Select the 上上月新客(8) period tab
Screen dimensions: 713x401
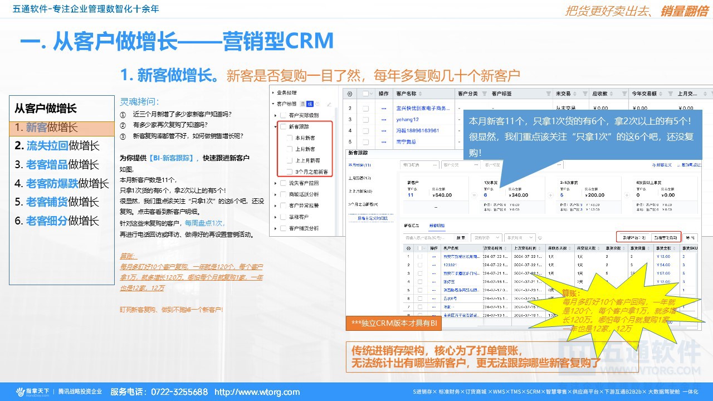pos(361,192)
